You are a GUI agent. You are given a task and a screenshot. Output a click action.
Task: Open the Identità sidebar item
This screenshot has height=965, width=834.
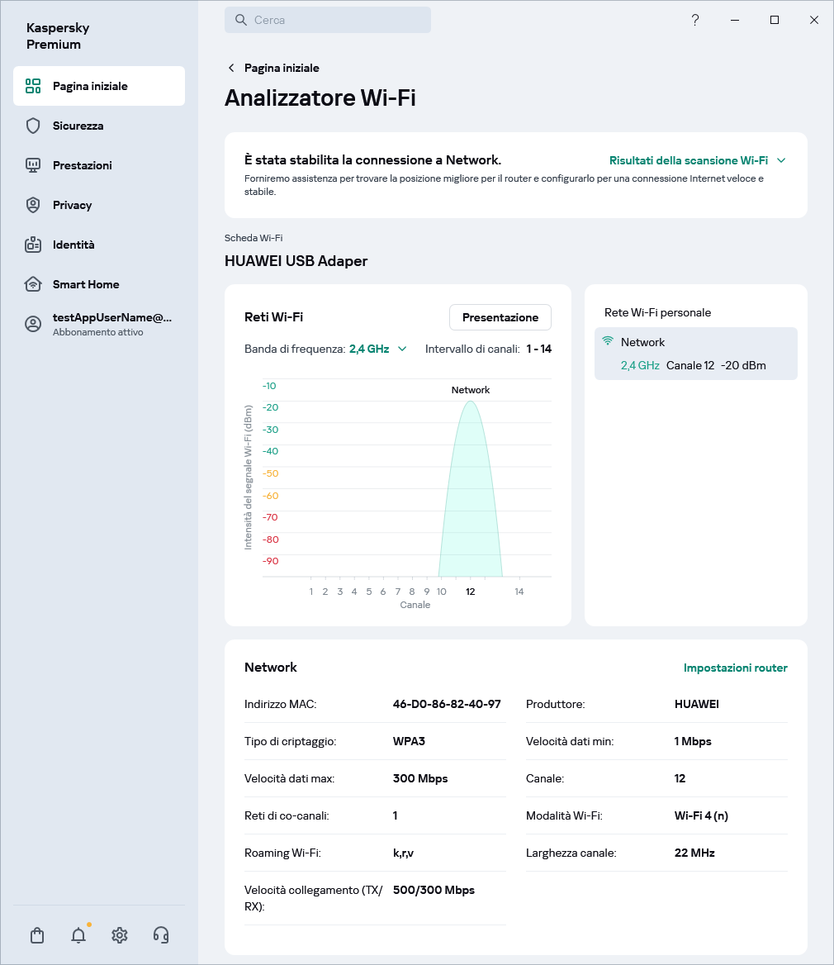click(73, 245)
